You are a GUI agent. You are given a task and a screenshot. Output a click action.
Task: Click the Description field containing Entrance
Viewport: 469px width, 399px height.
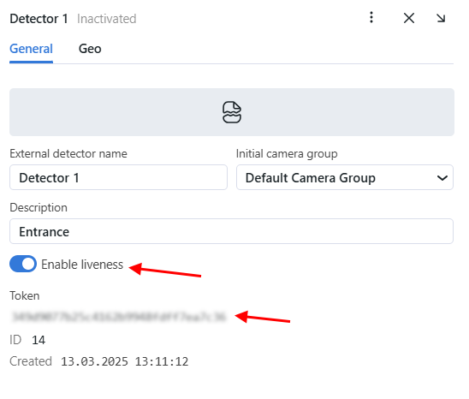pos(232,231)
